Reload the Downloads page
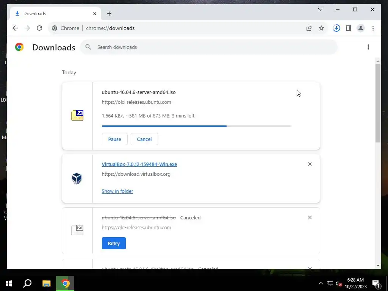Screen dimensions: 388x291 (39, 28)
